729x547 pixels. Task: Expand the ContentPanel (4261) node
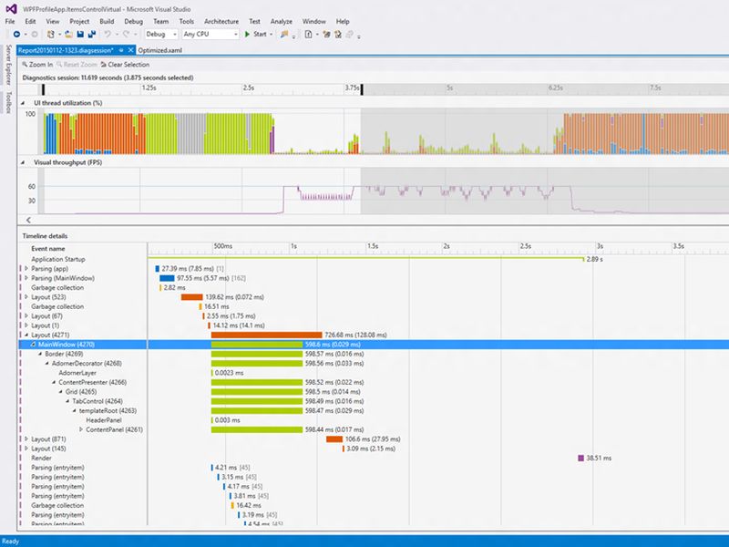pyautogui.click(x=81, y=429)
